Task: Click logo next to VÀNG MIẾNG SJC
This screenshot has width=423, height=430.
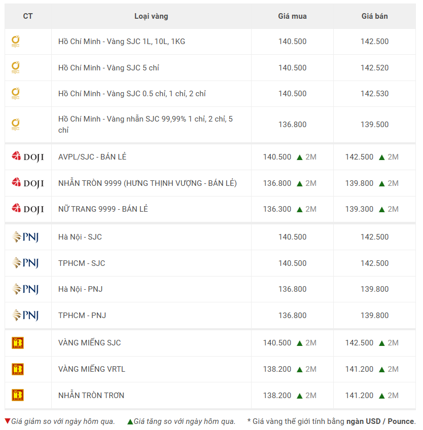Action: point(18,343)
